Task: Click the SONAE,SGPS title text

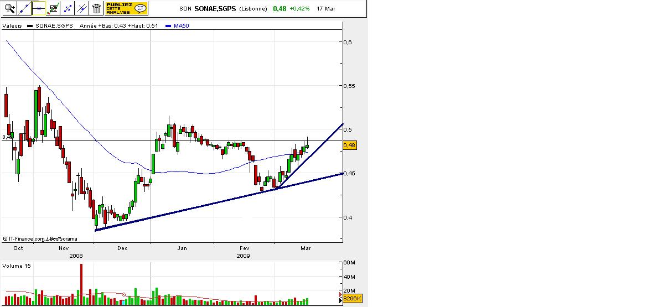Action: click(x=215, y=8)
